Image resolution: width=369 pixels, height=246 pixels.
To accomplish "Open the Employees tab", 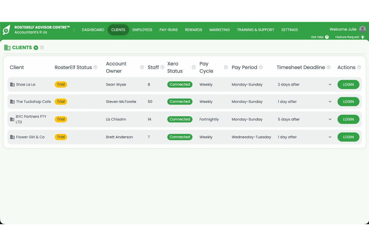I will (x=142, y=30).
